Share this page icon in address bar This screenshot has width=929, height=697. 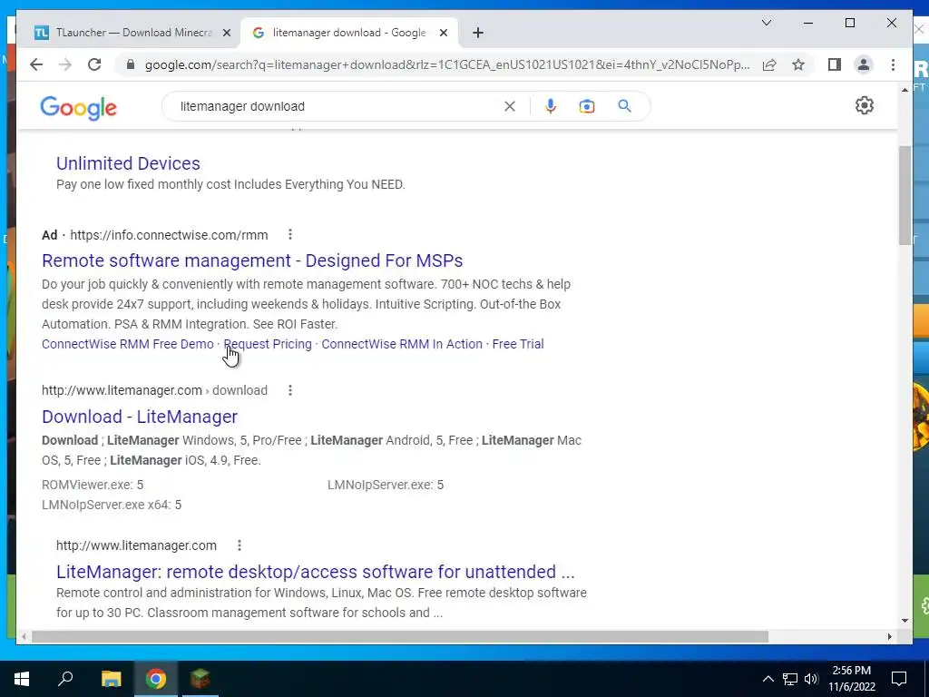(769, 64)
